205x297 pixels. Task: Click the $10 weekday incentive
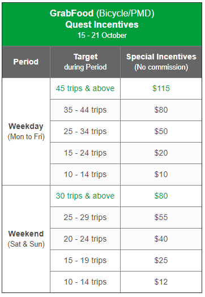tap(161, 174)
